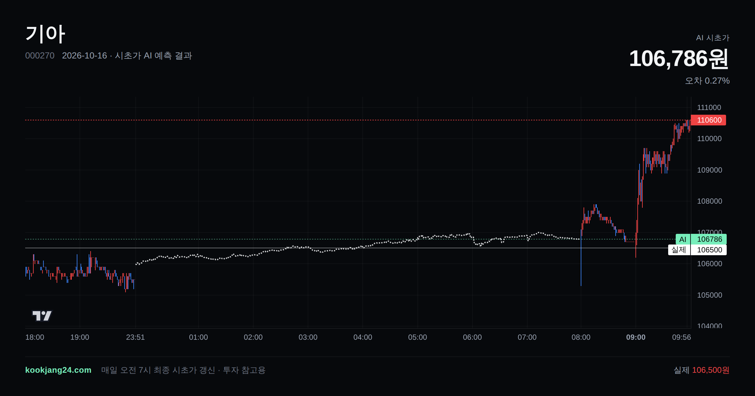This screenshot has width=755, height=396.
Task: Click the white 실제 106500 price tag
Action: tap(697, 250)
